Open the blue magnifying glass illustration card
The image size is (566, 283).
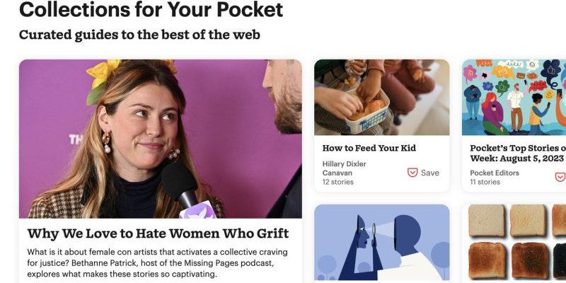(x=382, y=242)
